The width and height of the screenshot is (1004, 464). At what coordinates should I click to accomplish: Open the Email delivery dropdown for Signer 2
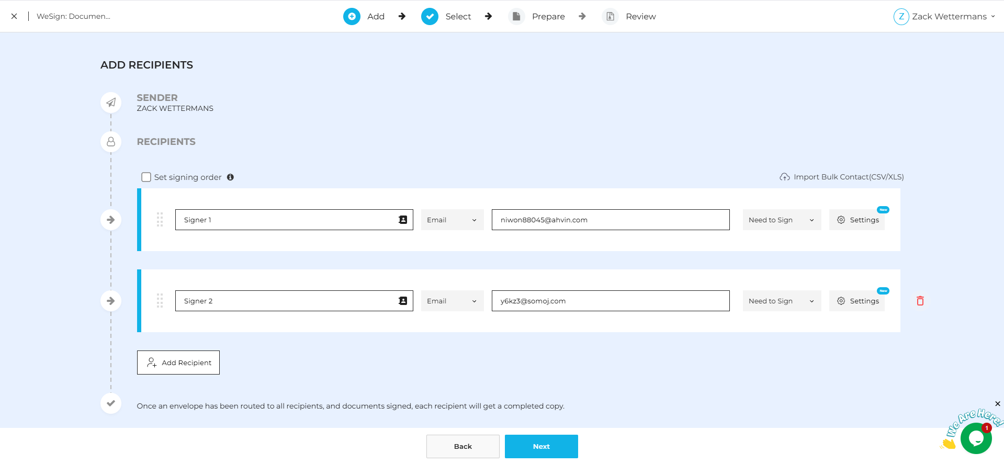tap(452, 301)
